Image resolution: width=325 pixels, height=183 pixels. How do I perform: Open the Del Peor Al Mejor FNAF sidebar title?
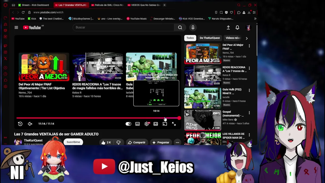click(233, 47)
